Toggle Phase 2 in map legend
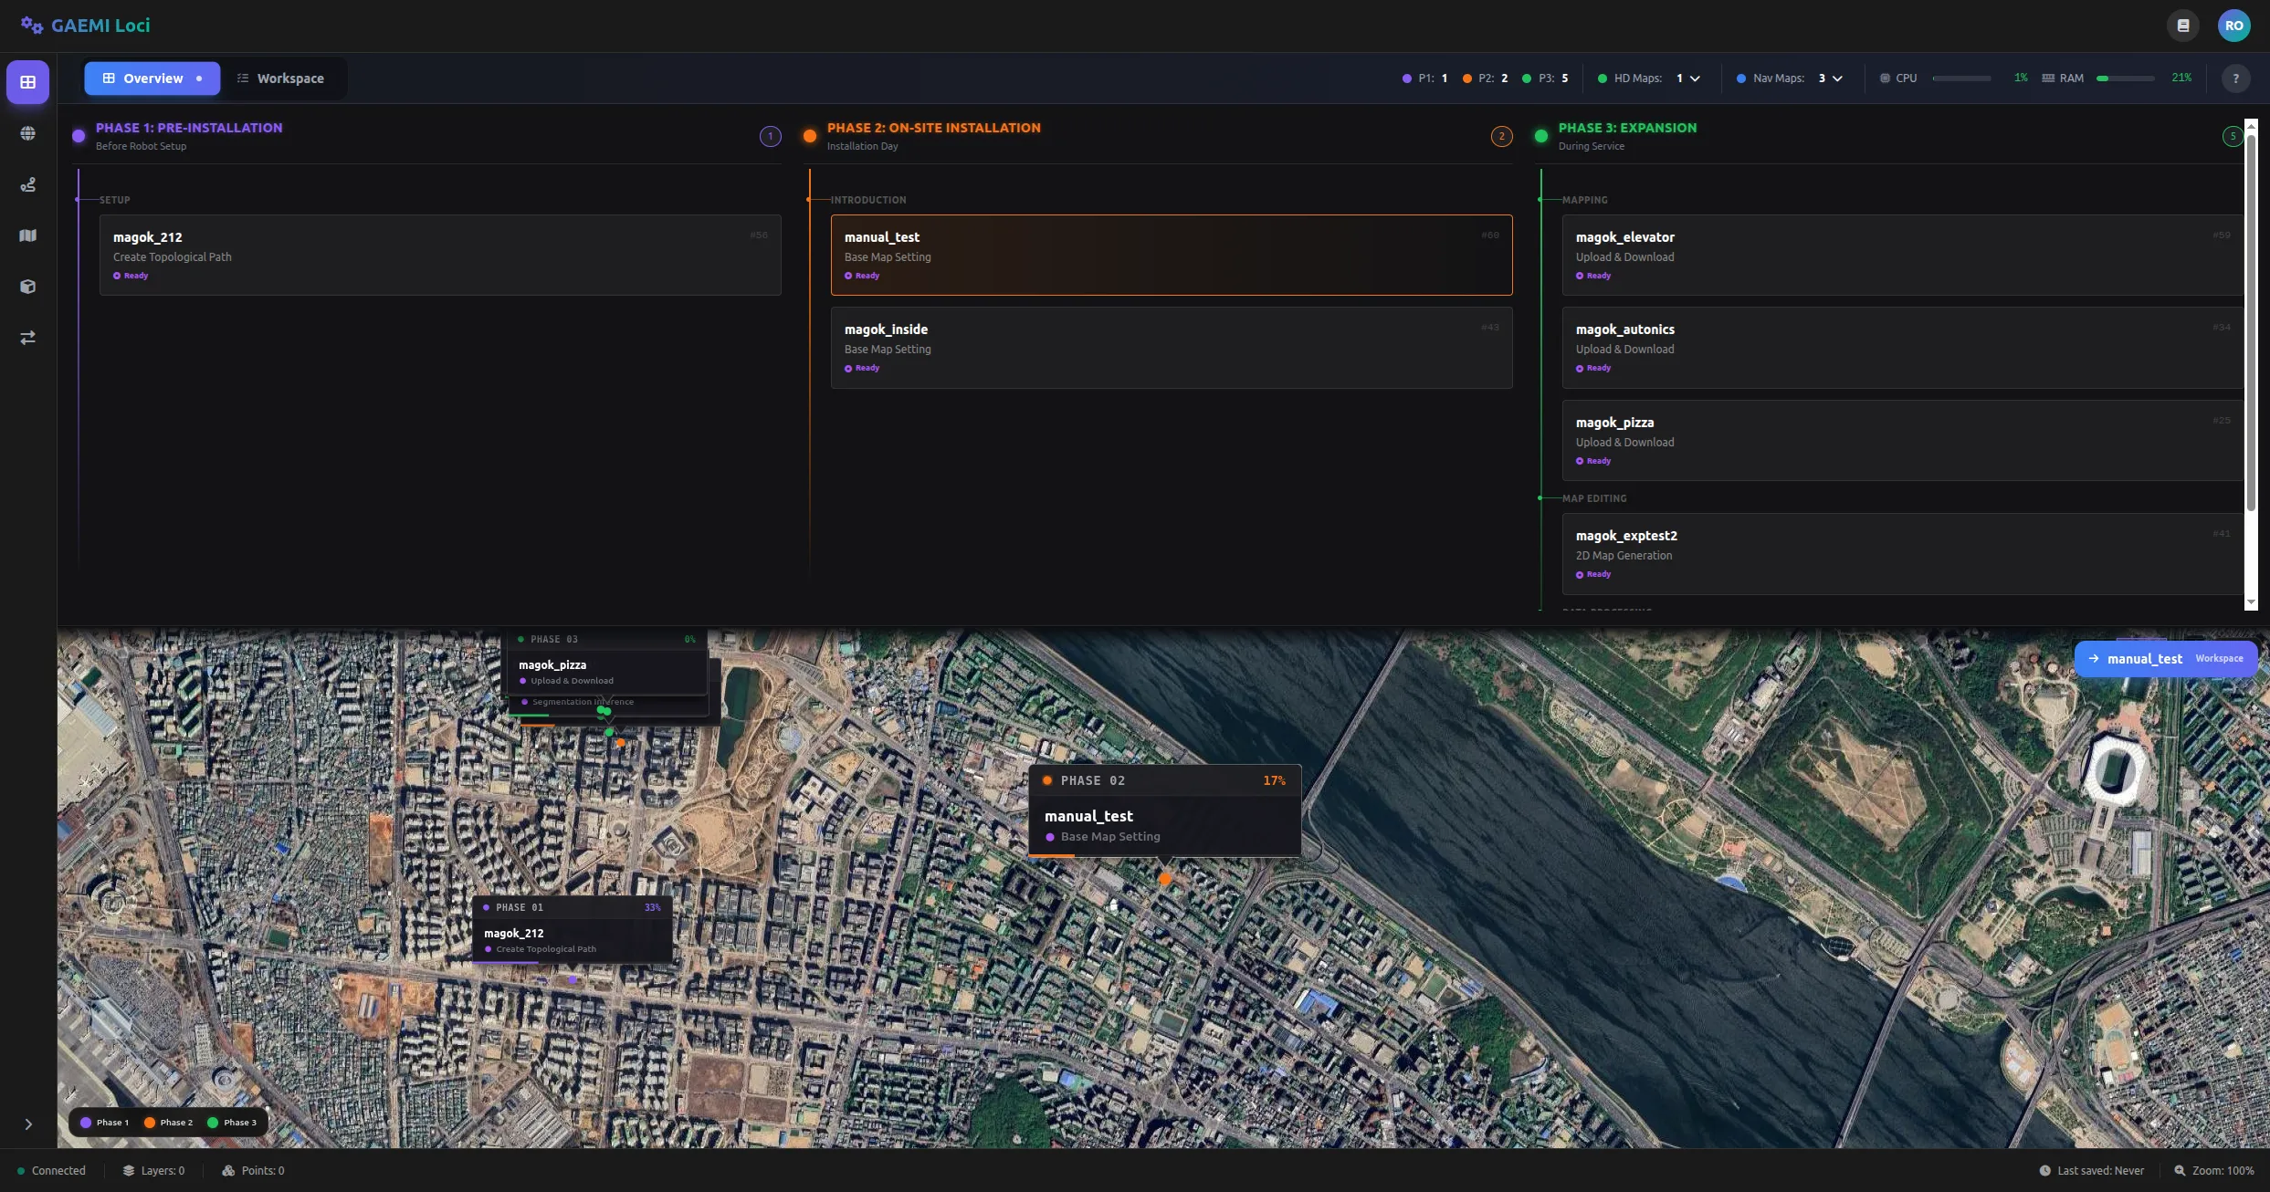 168,1123
